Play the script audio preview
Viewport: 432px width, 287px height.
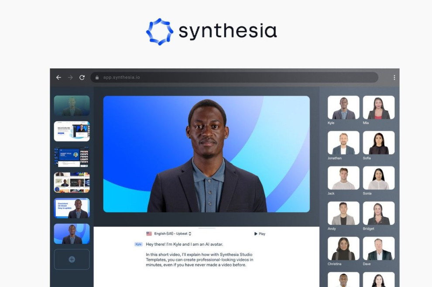260,233
